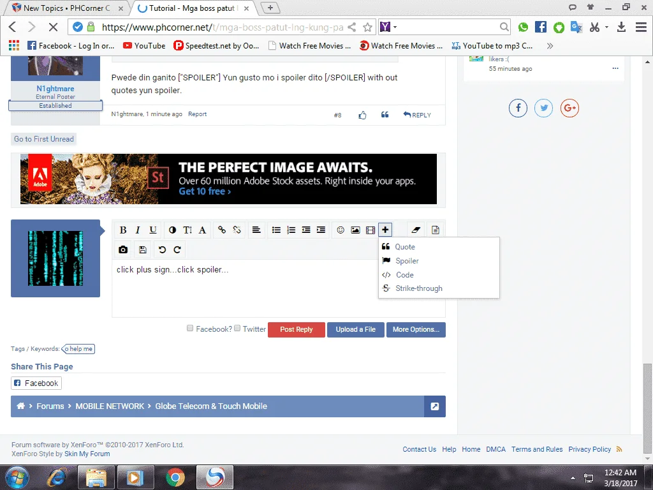Go to First Unread post

pos(44,139)
